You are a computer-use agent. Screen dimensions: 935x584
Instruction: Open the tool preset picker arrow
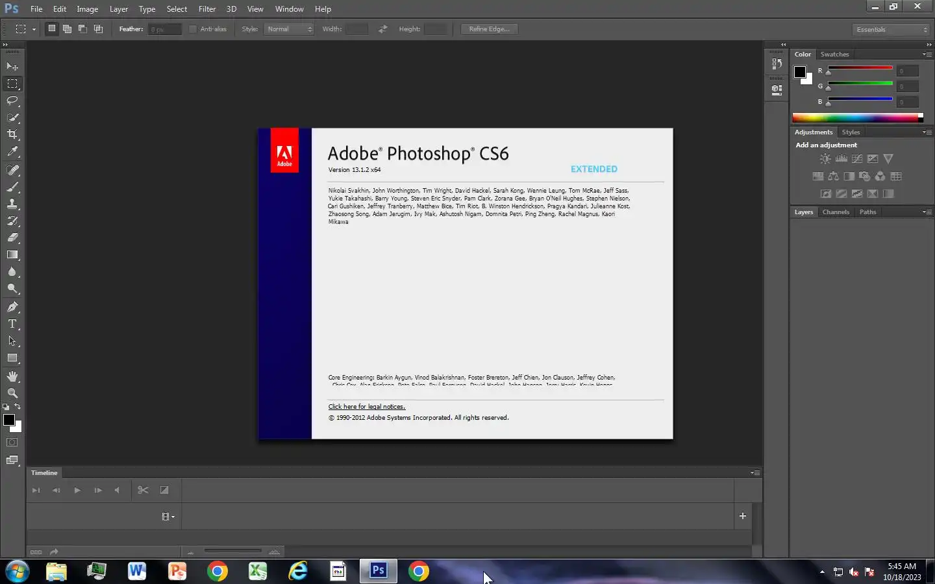click(34, 29)
